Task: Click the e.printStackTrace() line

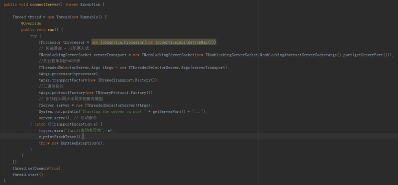Action: tap(61, 137)
